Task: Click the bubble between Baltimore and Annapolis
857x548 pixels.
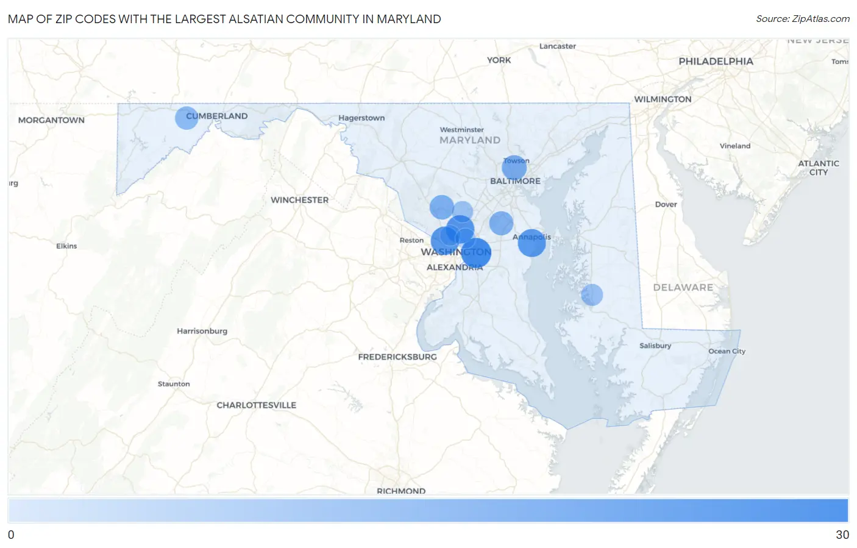Action: pyautogui.click(x=501, y=223)
